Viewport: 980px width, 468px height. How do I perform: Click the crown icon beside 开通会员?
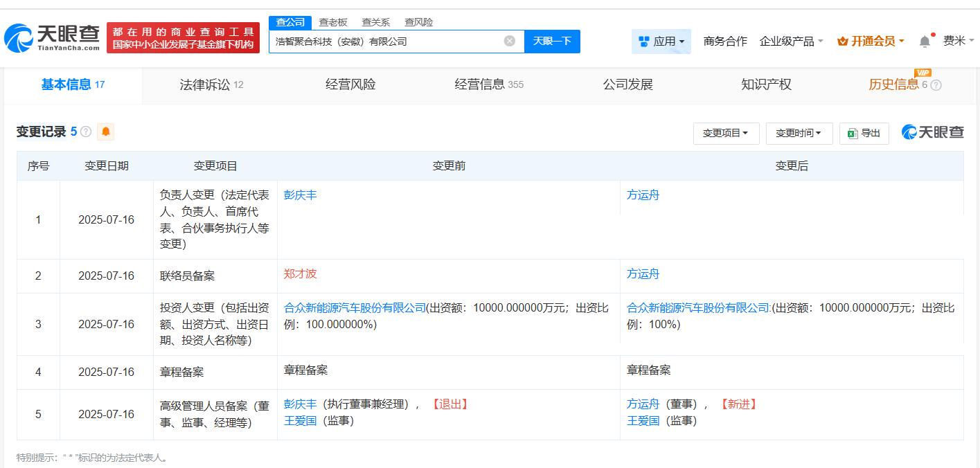(843, 42)
